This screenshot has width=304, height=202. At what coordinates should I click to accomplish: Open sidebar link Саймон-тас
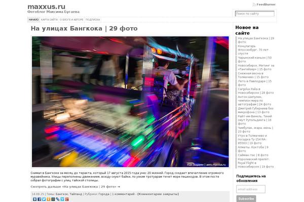tap(253, 155)
